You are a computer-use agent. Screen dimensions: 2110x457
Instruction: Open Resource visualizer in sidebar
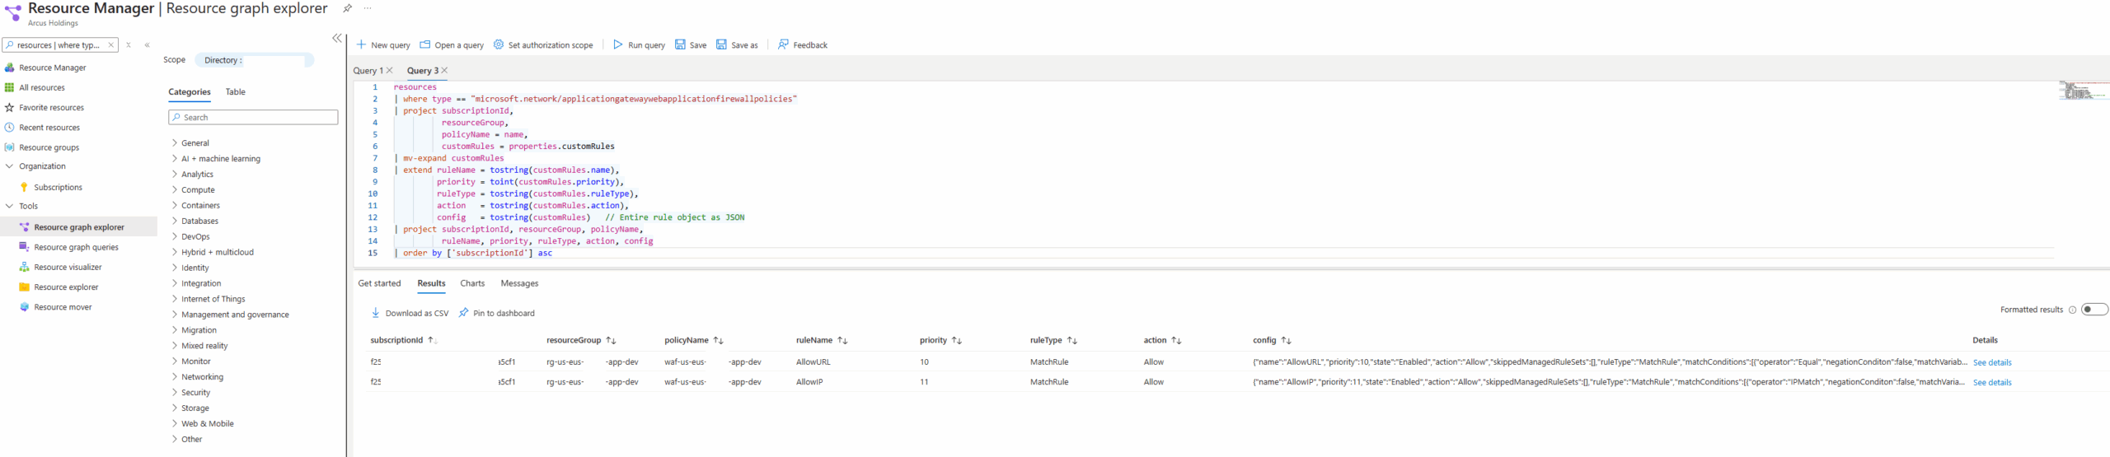68,268
